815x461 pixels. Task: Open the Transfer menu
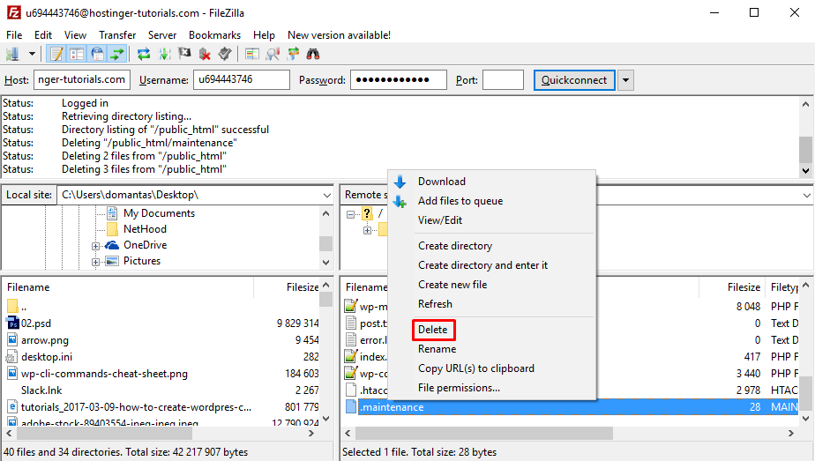(117, 34)
